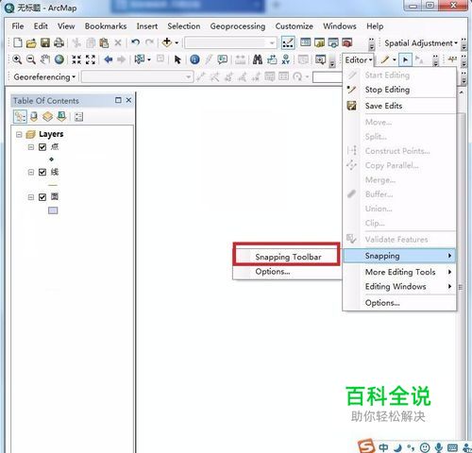Click Save Edits in Editor menu

pos(399,106)
